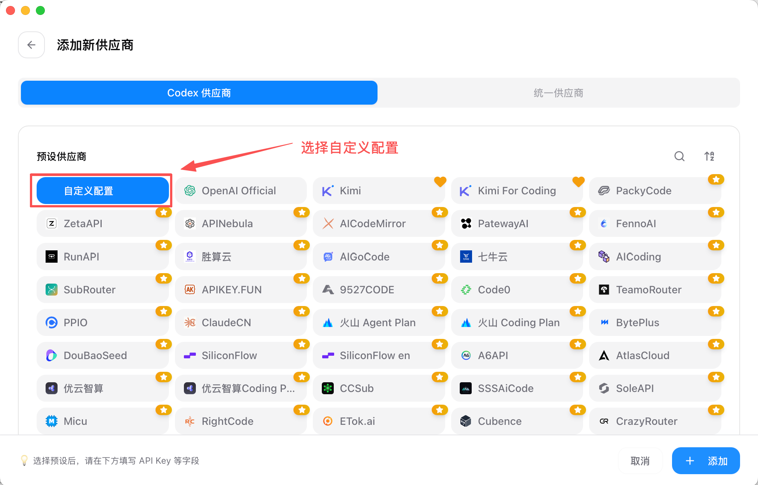Click the APIKEY.FUN logo icon
The image size is (758, 485).
click(x=190, y=290)
